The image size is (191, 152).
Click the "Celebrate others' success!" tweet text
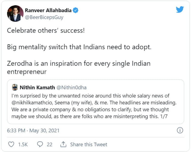(46, 31)
